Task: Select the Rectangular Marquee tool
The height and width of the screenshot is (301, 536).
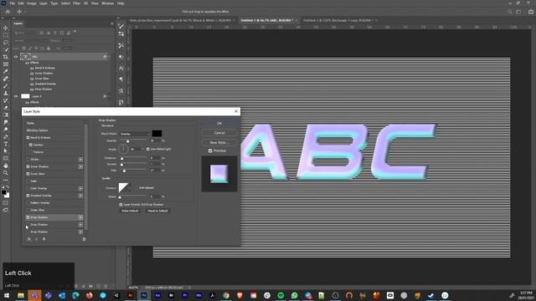Action: [x=6, y=35]
